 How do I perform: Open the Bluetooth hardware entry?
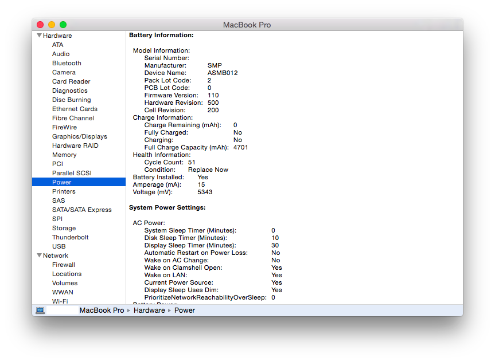pos(67,63)
